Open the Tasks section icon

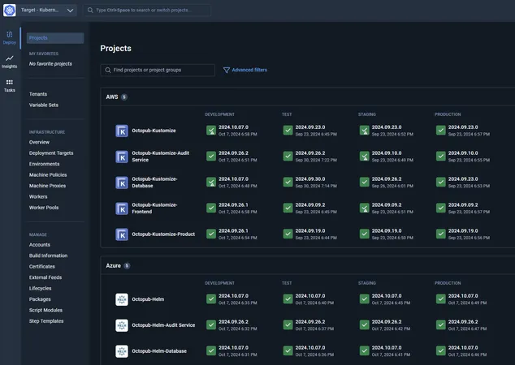(10, 85)
